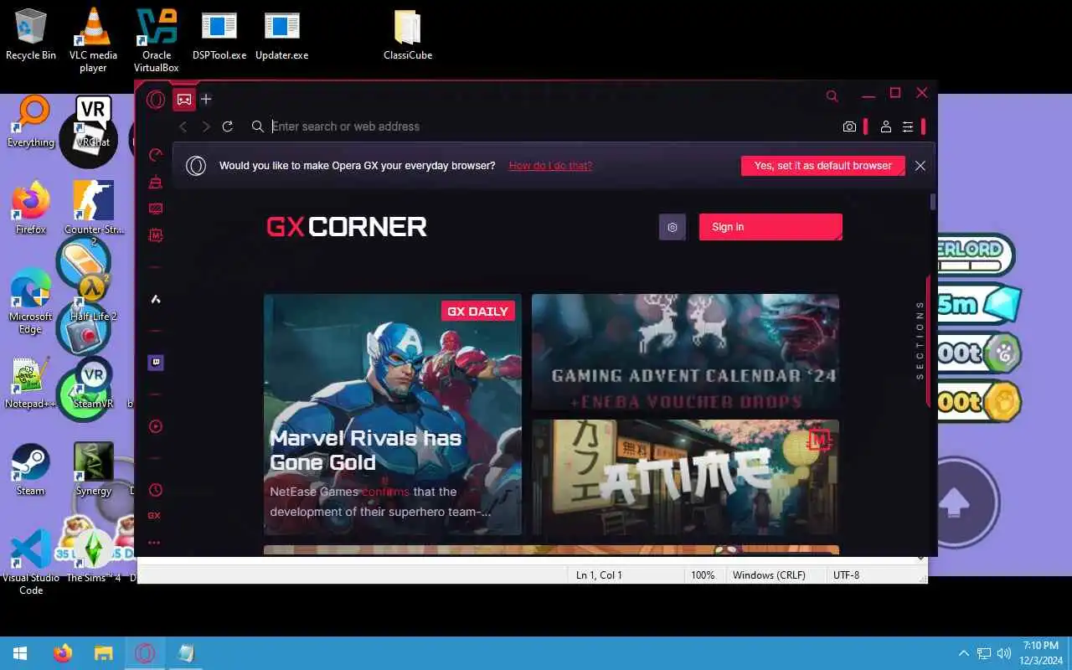Click the GX CORNER heading logo
This screenshot has height=670, width=1072.
point(347,227)
